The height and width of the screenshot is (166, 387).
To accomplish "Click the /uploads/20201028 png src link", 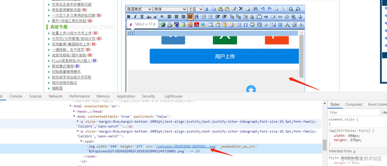I will (x=186, y=147).
